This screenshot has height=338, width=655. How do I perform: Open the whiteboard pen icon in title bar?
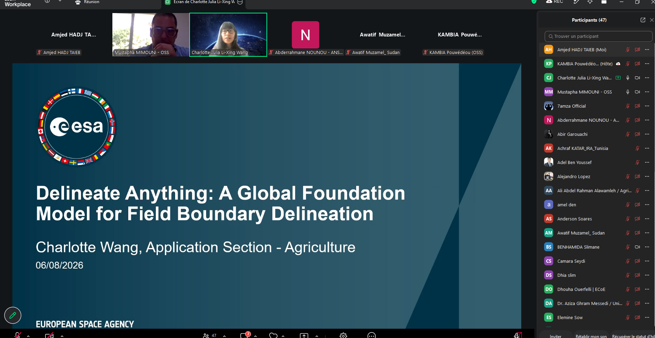576,2
